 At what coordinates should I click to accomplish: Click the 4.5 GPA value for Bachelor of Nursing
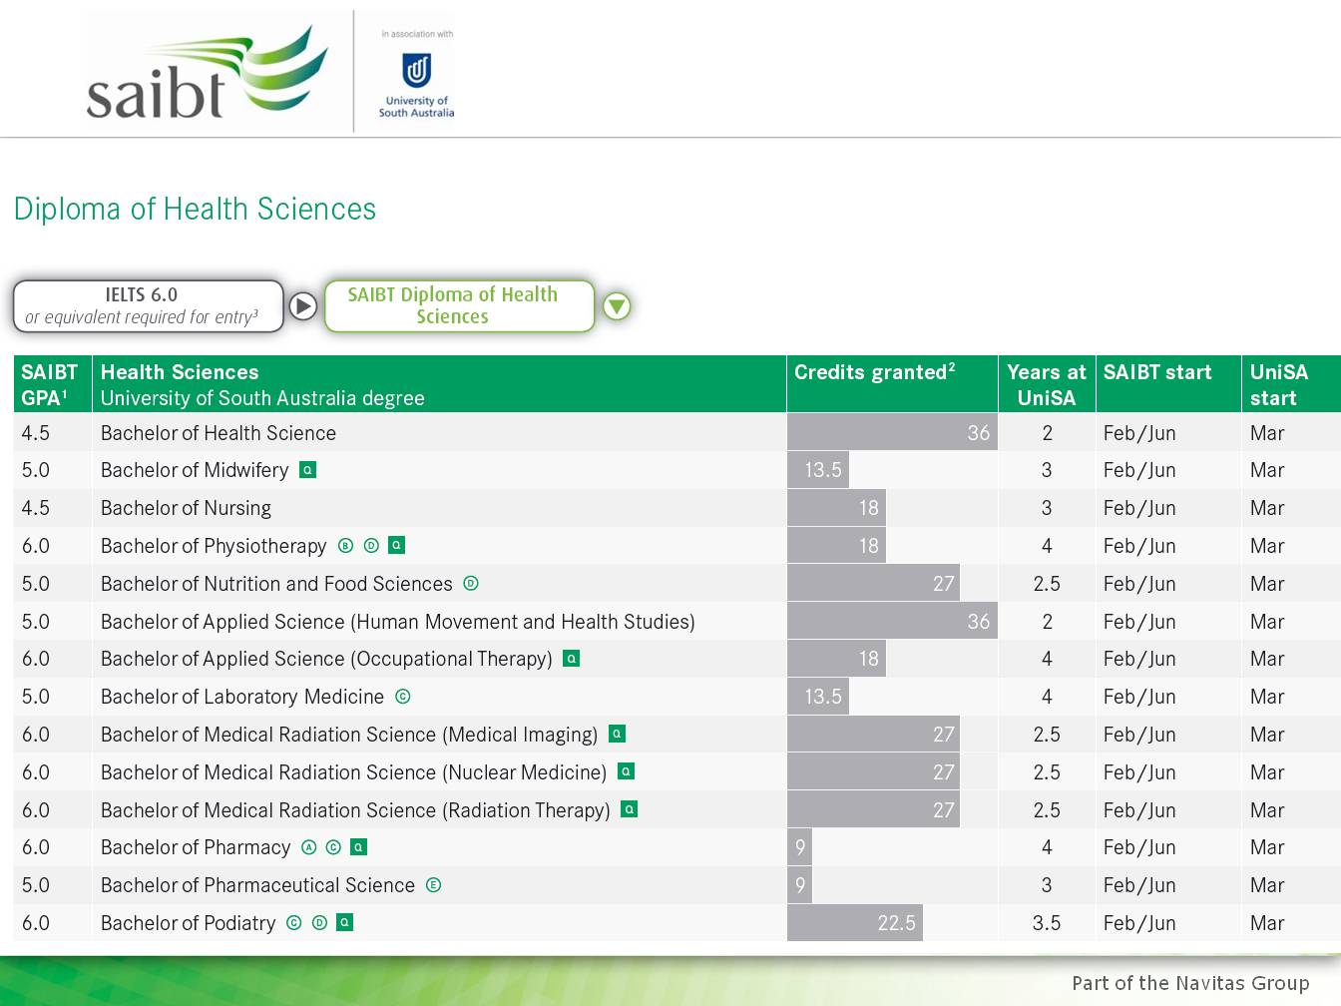[x=36, y=508]
